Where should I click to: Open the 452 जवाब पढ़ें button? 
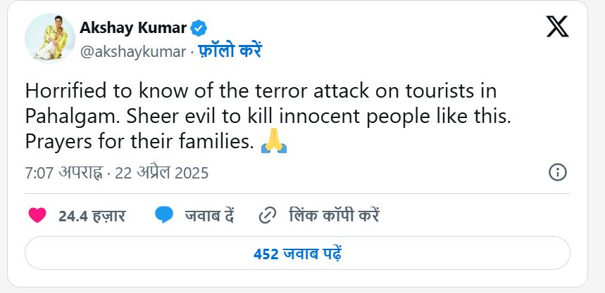point(297,253)
